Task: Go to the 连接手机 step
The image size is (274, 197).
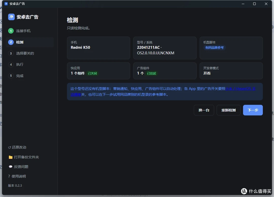Action: pos(30,31)
